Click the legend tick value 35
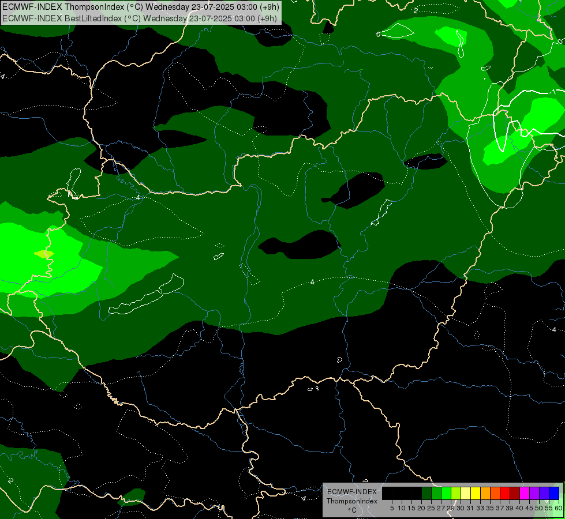Screen dimensions: 565x519 pyautogui.click(x=490, y=508)
